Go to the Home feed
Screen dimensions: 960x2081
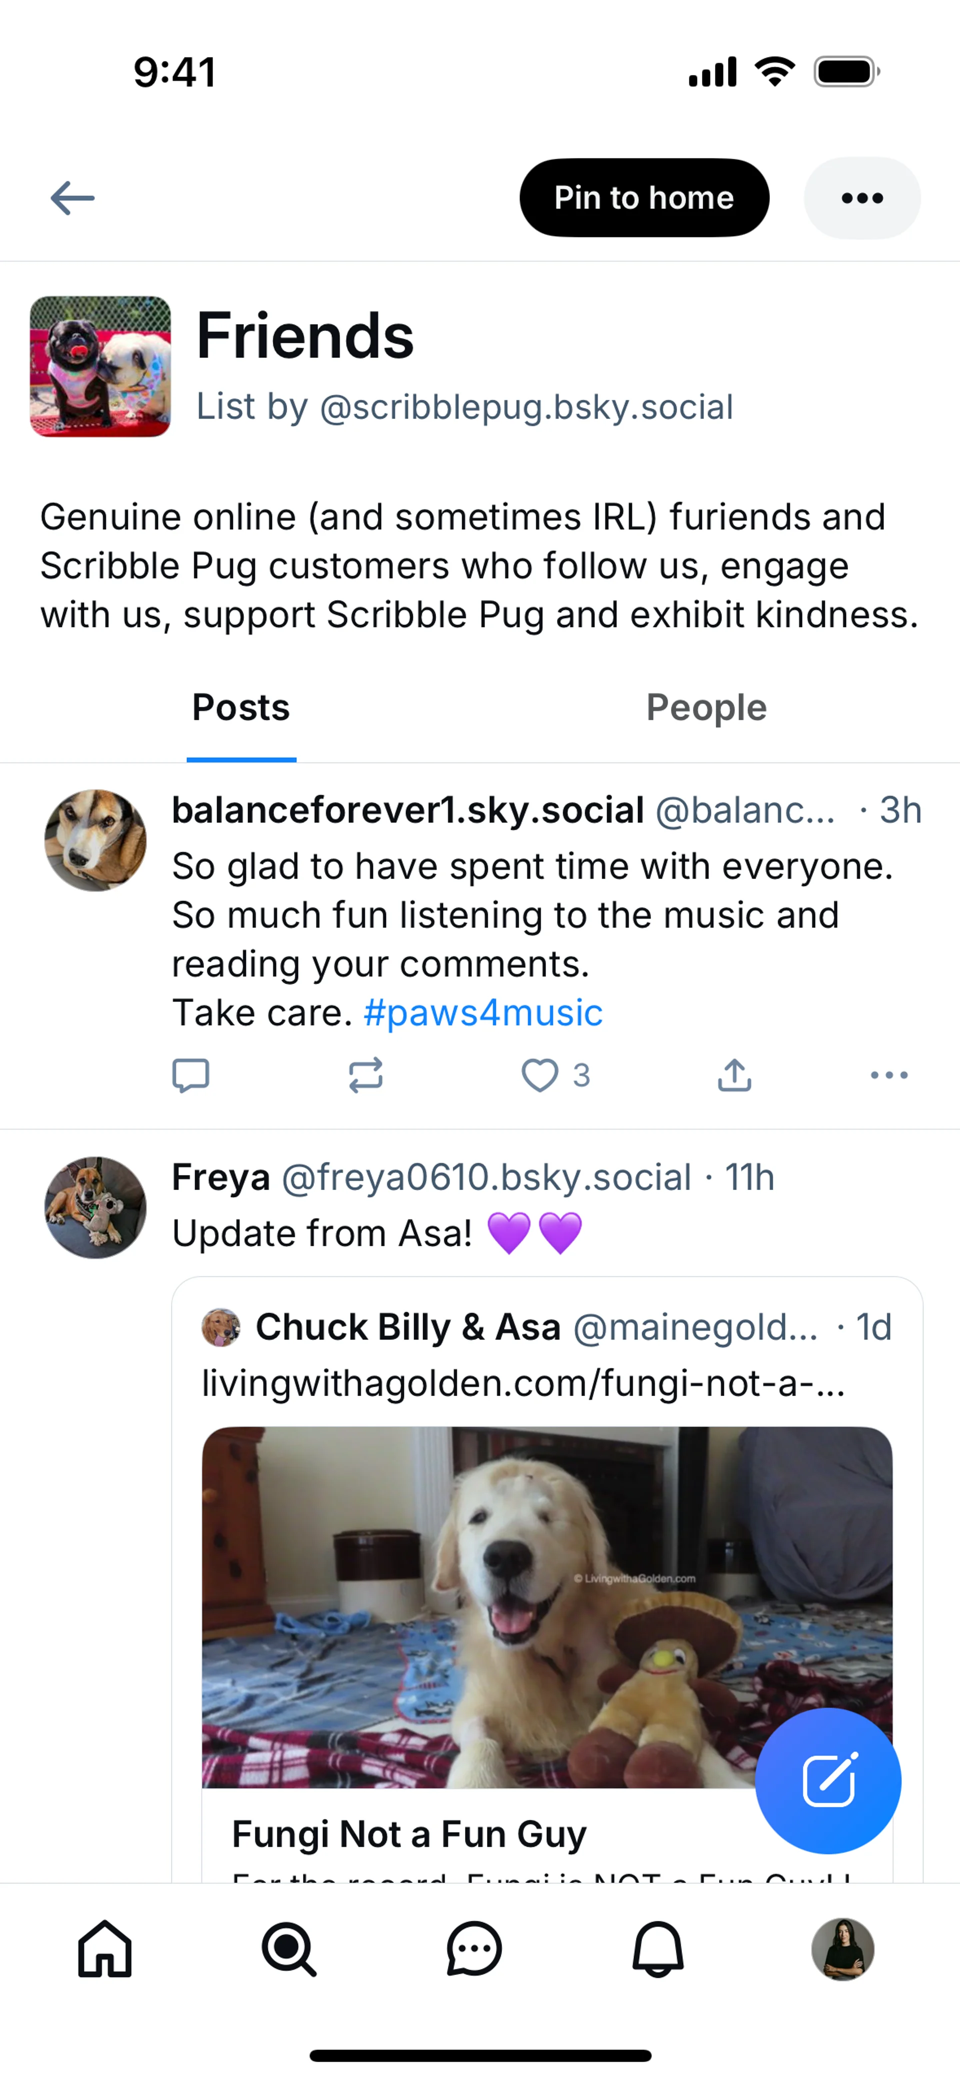pos(105,1948)
